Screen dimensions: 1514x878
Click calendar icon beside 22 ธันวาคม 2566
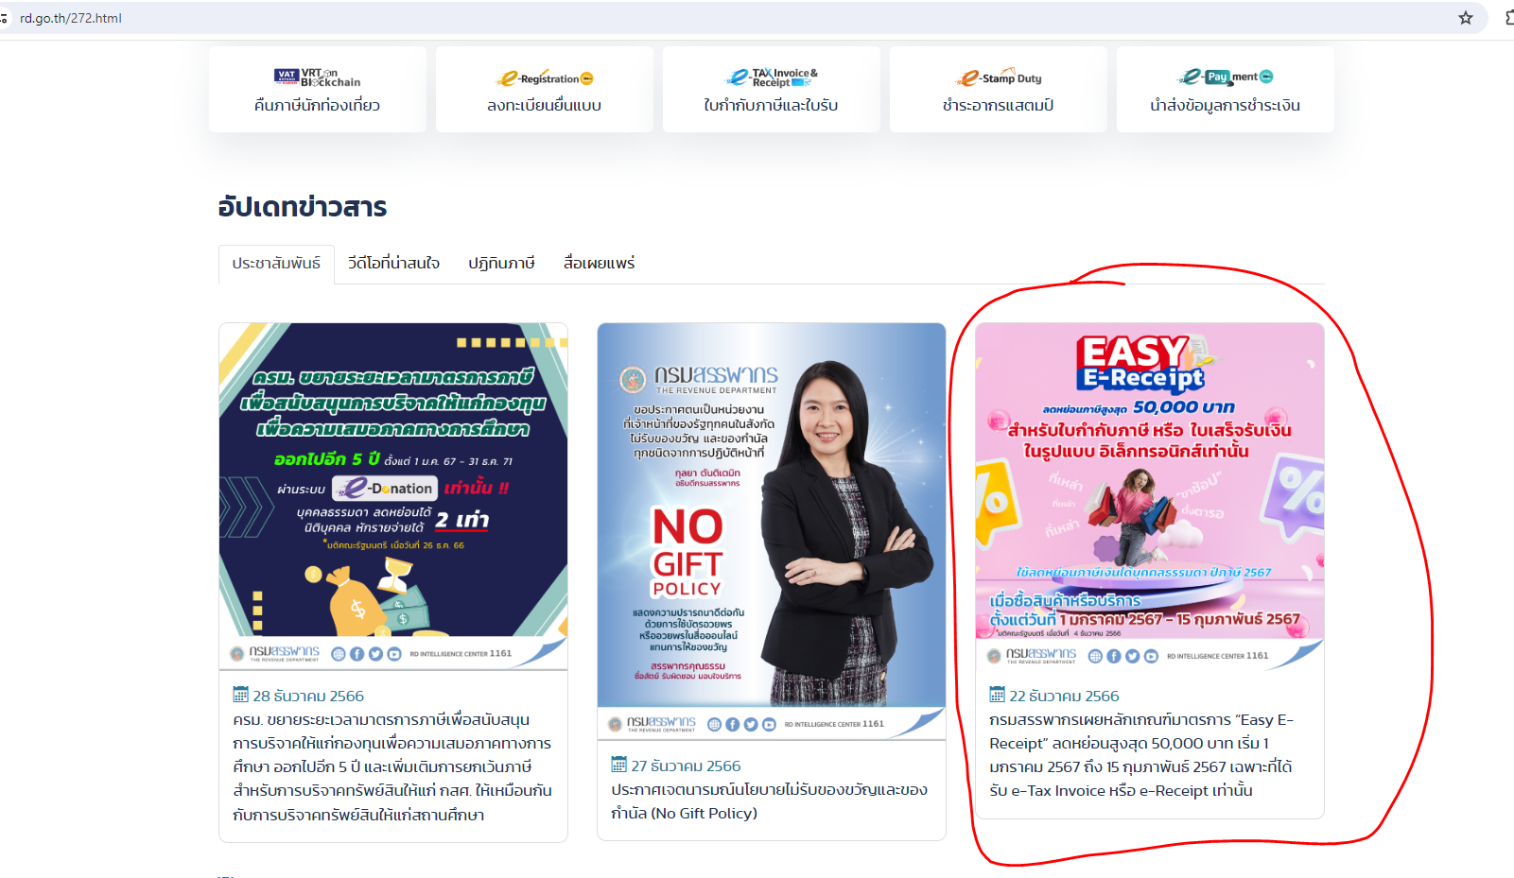(998, 695)
